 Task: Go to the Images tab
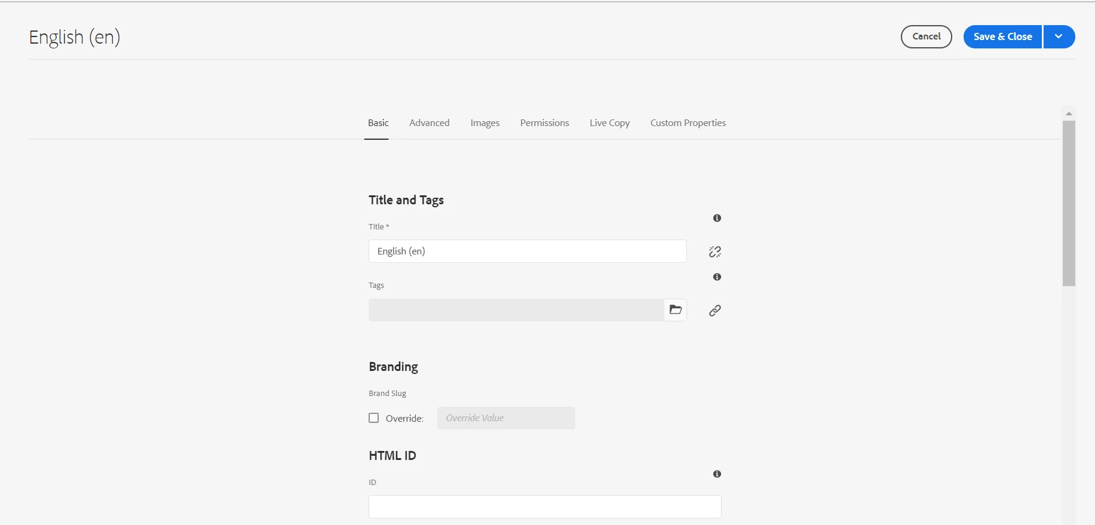click(485, 123)
